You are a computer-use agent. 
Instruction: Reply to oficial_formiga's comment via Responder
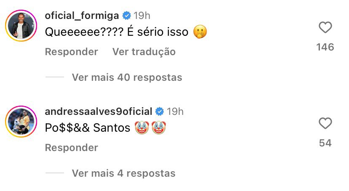click(71, 52)
